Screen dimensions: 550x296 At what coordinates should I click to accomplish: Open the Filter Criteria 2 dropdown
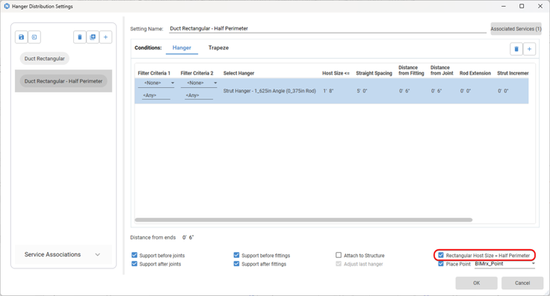pyautogui.click(x=199, y=83)
